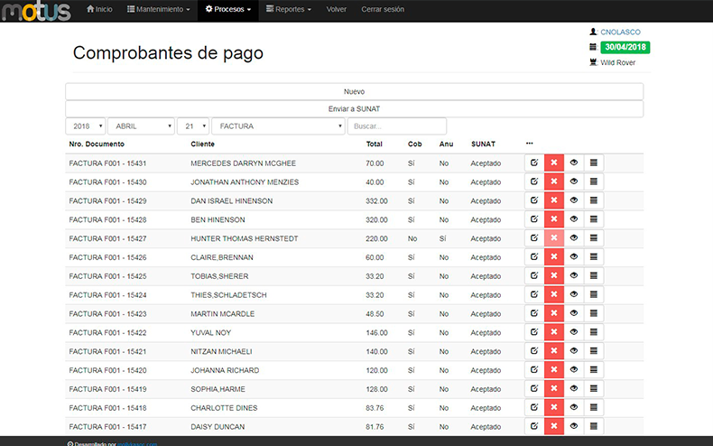Image resolution: width=713 pixels, height=446 pixels.
Task: Click edit icon for YUVAL NOY invoice
Action: [x=534, y=332]
